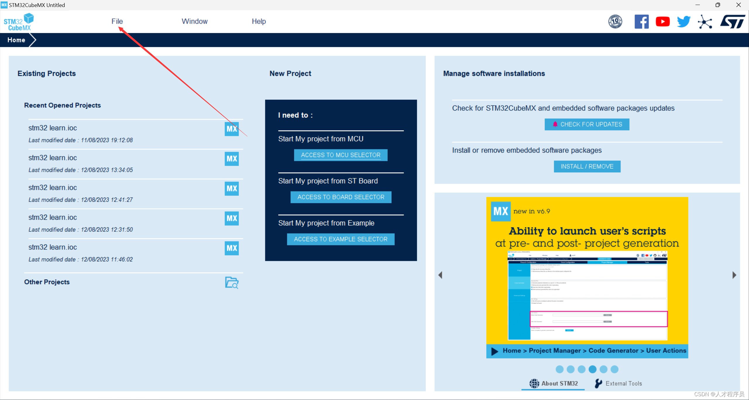Click Check For Updates button

pyautogui.click(x=587, y=124)
